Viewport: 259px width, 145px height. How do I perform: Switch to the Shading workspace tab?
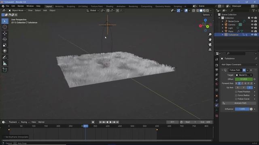(110, 6)
